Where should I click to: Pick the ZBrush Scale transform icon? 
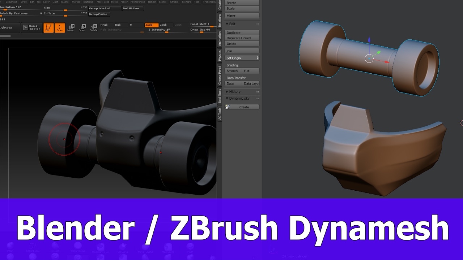pos(82,28)
